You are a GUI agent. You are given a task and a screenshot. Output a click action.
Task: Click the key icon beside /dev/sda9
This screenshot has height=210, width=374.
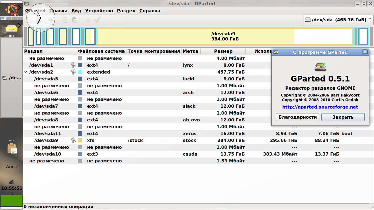(73, 140)
